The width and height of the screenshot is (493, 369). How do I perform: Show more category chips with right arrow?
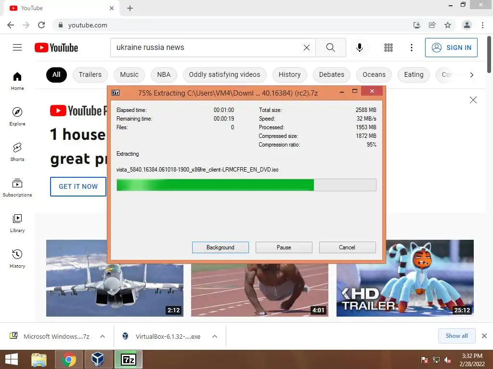472,74
